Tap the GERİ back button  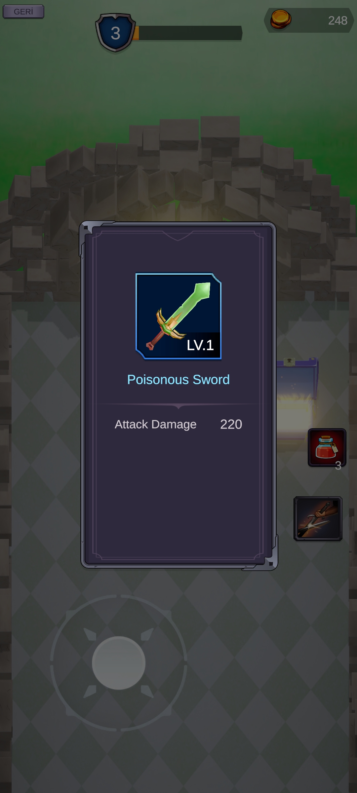point(23,12)
